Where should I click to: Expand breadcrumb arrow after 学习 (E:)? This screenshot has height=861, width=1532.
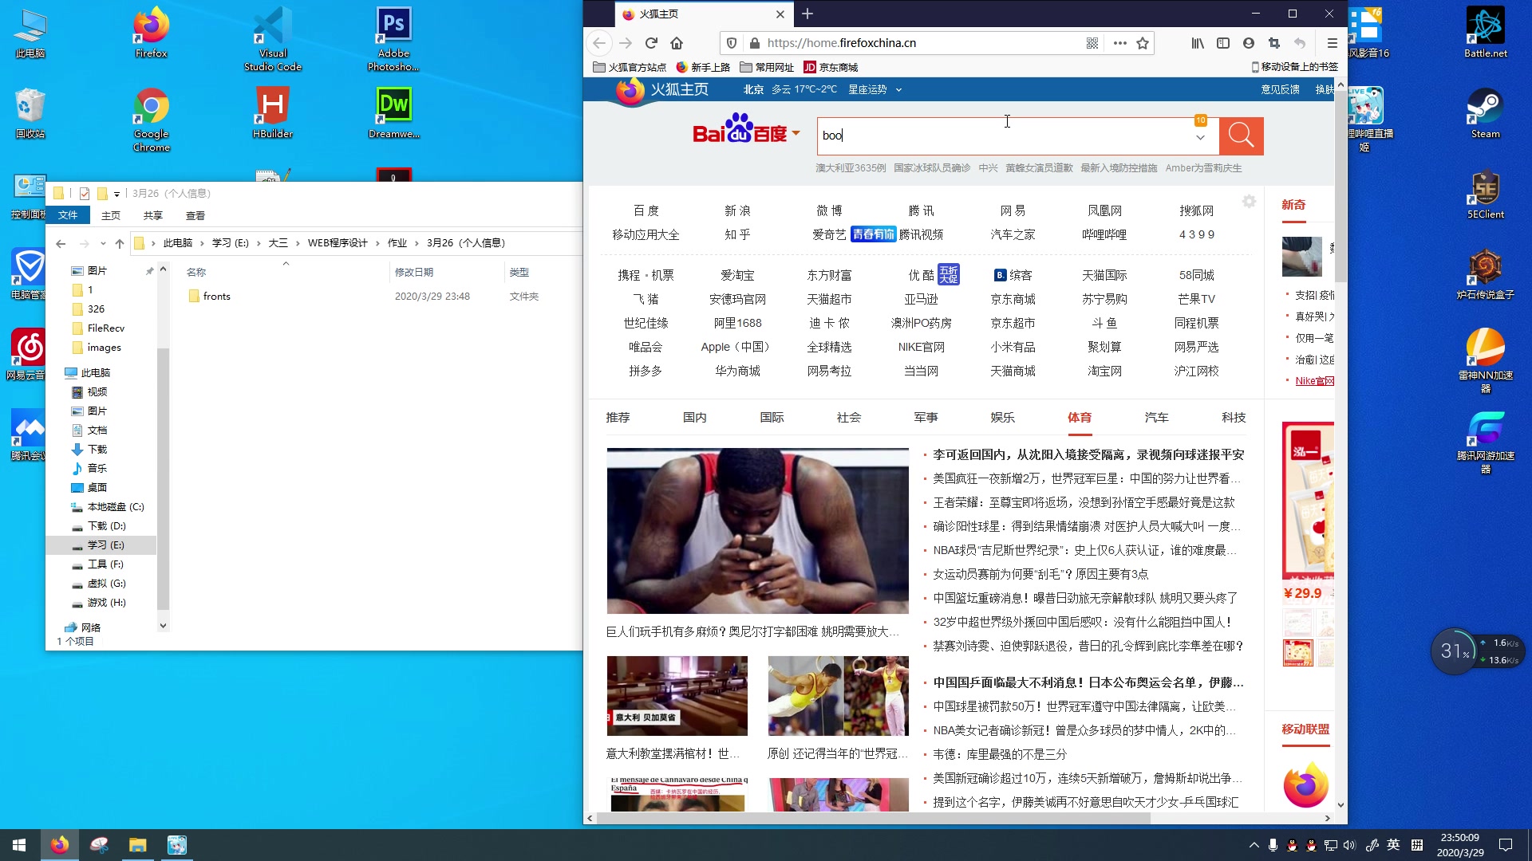coord(259,243)
